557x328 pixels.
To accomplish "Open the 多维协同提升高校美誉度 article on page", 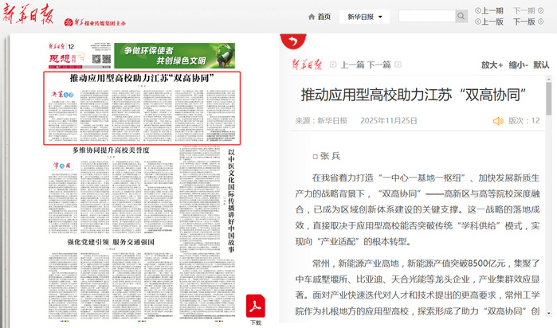I will [x=111, y=150].
